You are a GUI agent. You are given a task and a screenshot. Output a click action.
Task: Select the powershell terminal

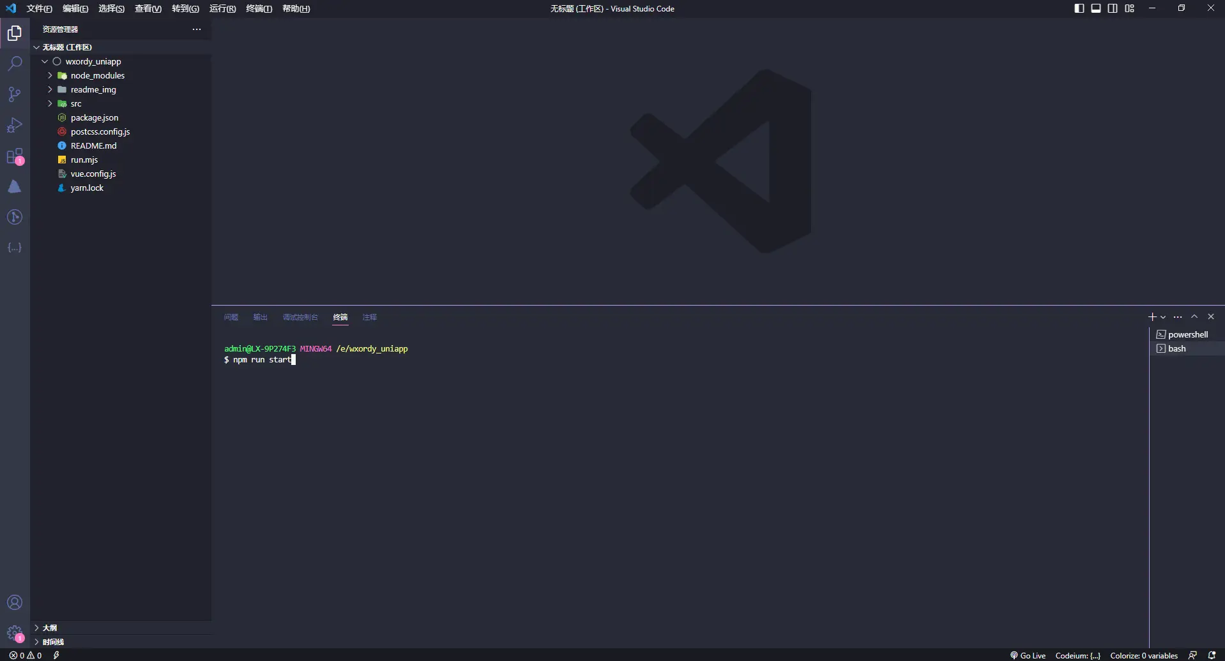[x=1187, y=334]
